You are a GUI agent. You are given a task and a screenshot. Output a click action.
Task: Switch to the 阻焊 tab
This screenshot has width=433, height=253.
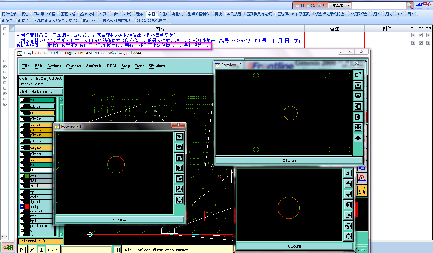139,14
